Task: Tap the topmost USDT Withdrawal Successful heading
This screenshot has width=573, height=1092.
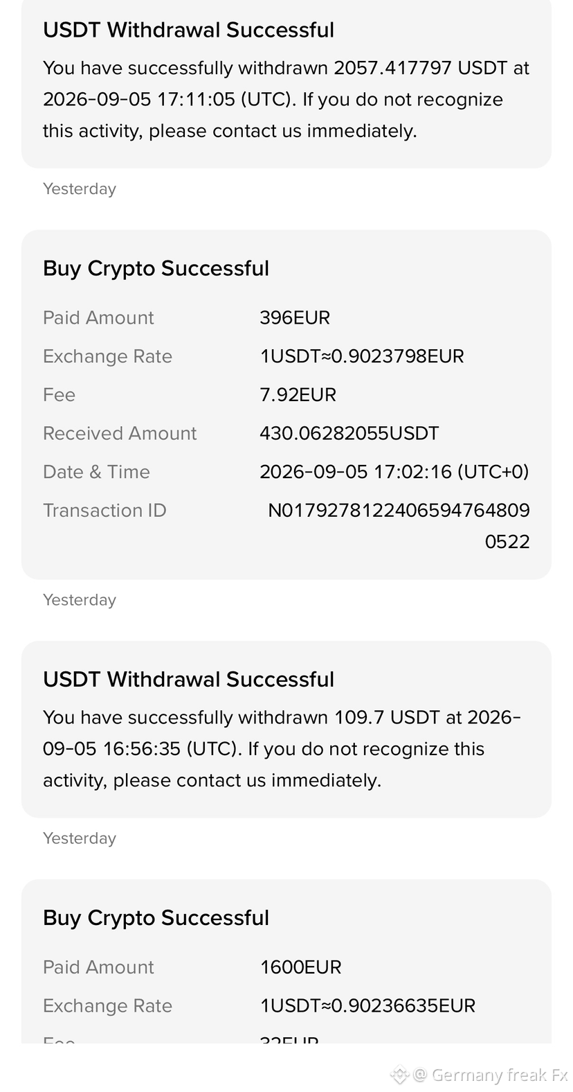Action: click(x=188, y=30)
